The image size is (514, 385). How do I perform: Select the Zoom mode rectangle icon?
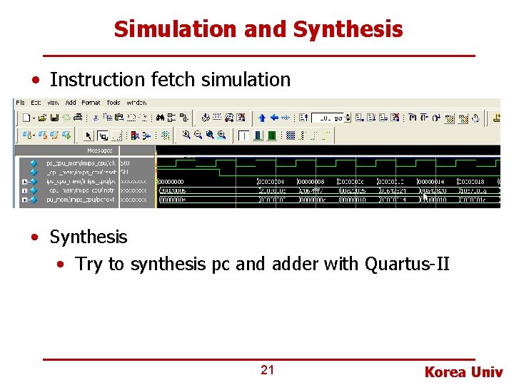click(103, 135)
